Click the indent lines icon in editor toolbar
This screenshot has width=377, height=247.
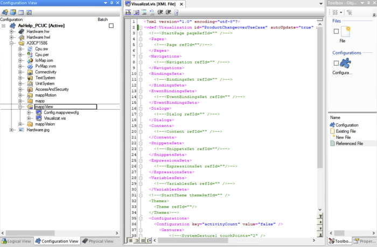(x=144, y=12)
